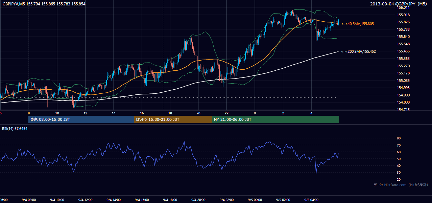Click RSI scale value 30
The width and height of the screenshot is (432, 203).
[x=399, y=173]
